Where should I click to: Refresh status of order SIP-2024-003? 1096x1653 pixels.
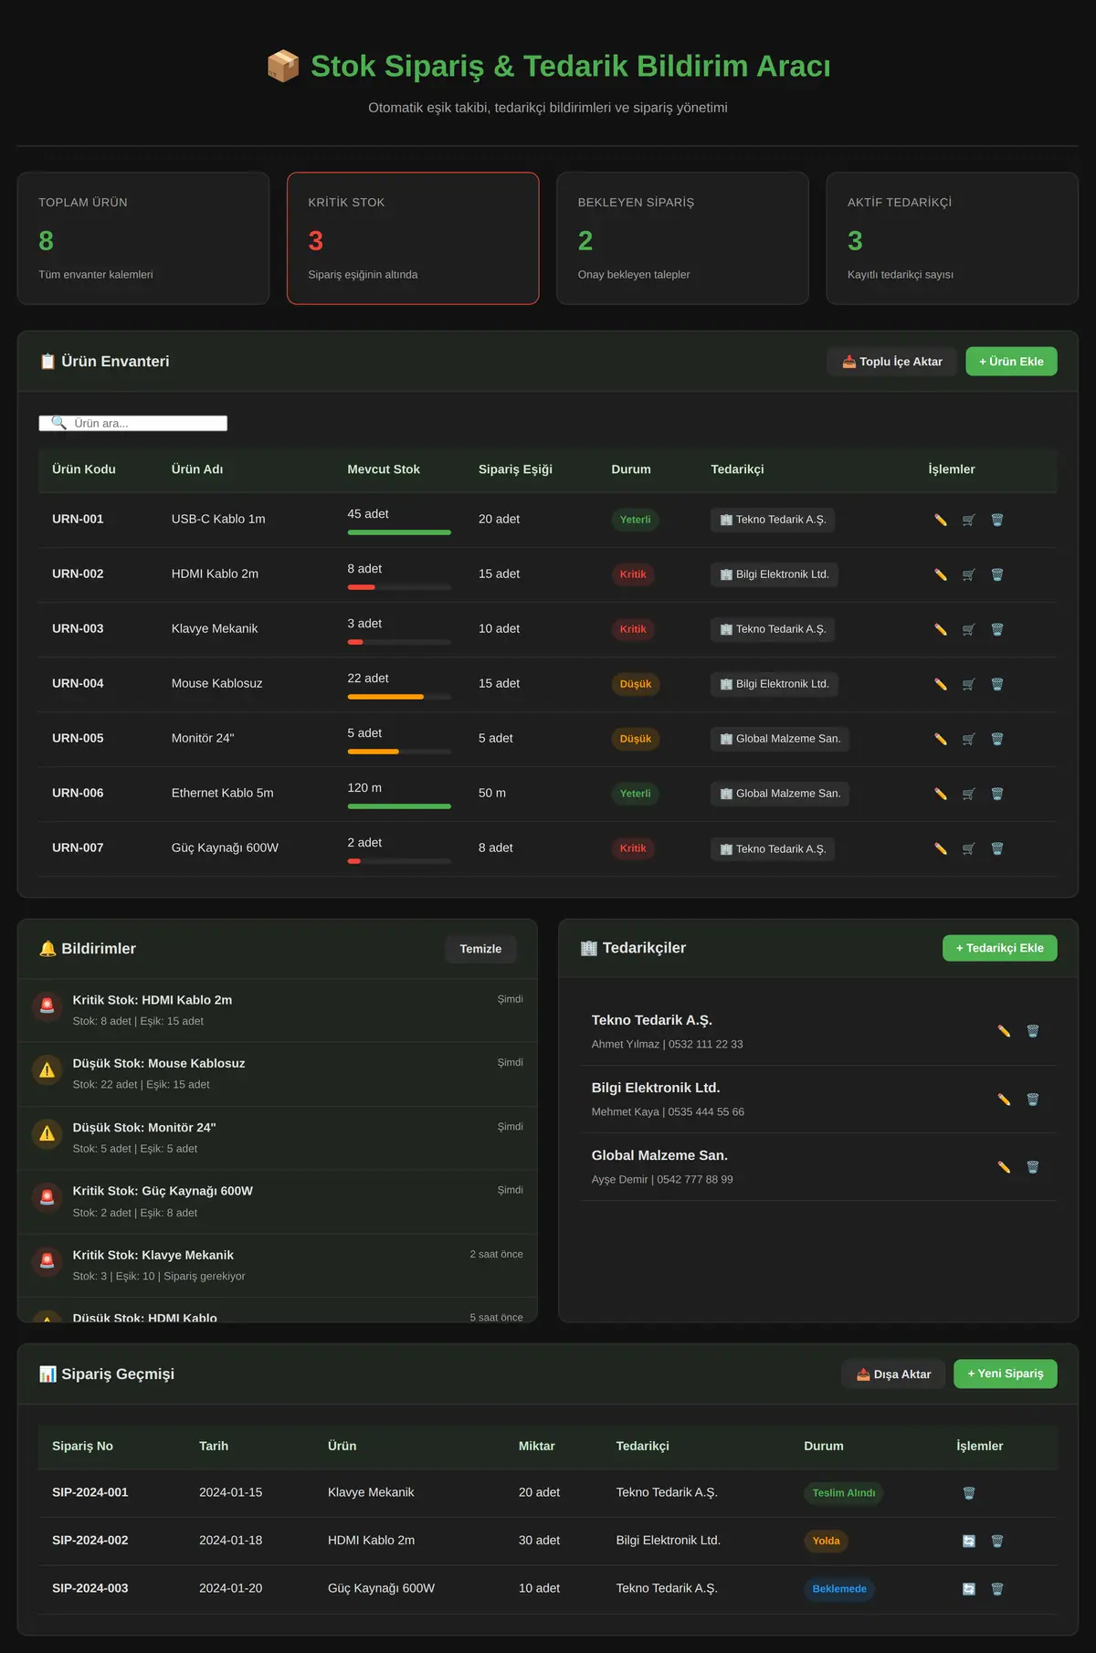pos(969,1589)
